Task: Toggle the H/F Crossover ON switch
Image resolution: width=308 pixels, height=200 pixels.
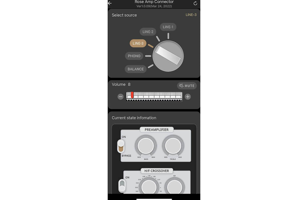Action: click(122, 186)
